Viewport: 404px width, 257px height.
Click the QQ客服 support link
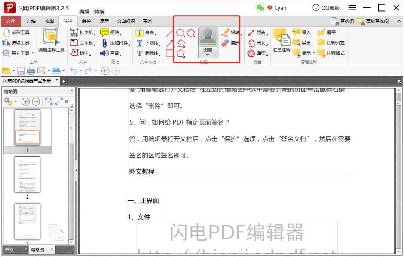pos(326,8)
